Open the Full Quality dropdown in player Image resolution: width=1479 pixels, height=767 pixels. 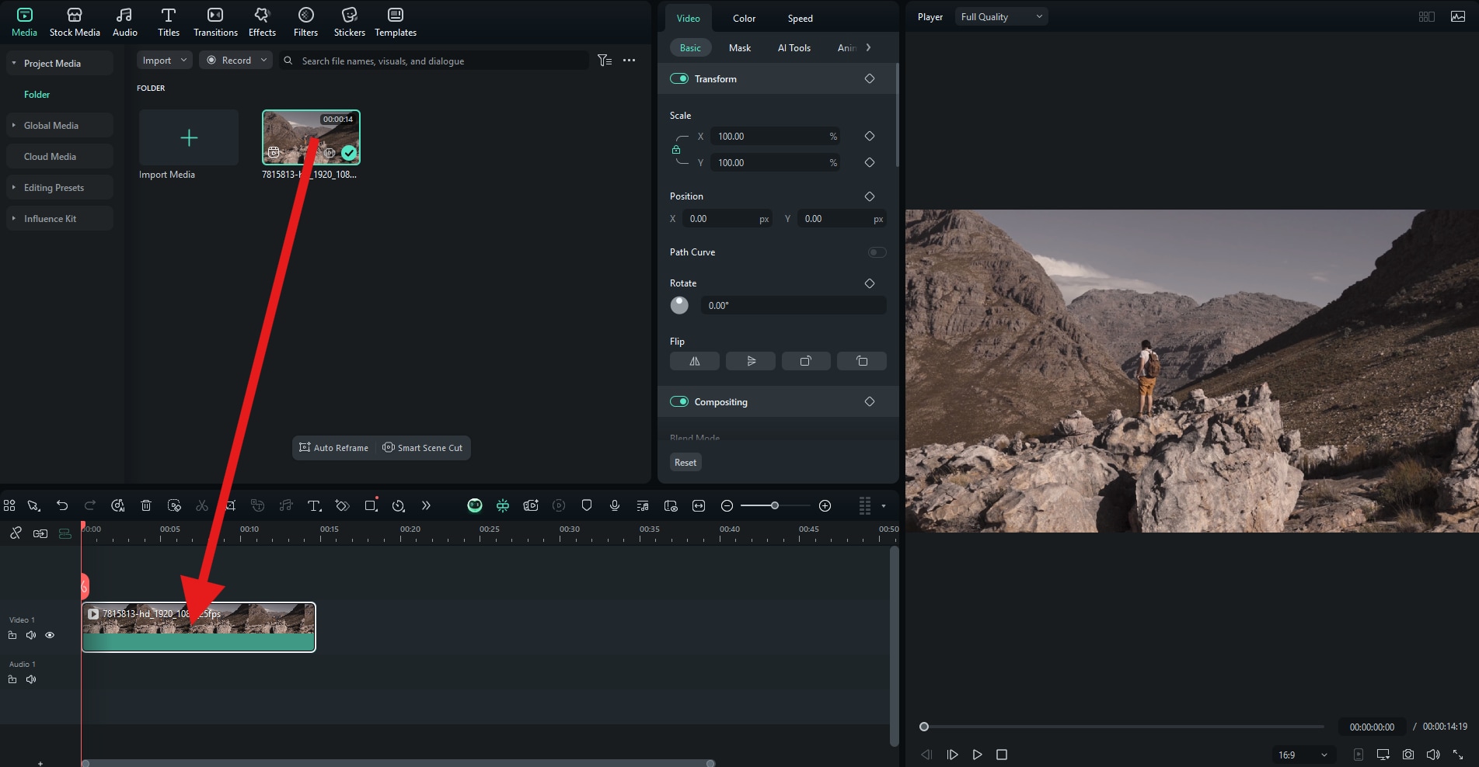(1001, 17)
